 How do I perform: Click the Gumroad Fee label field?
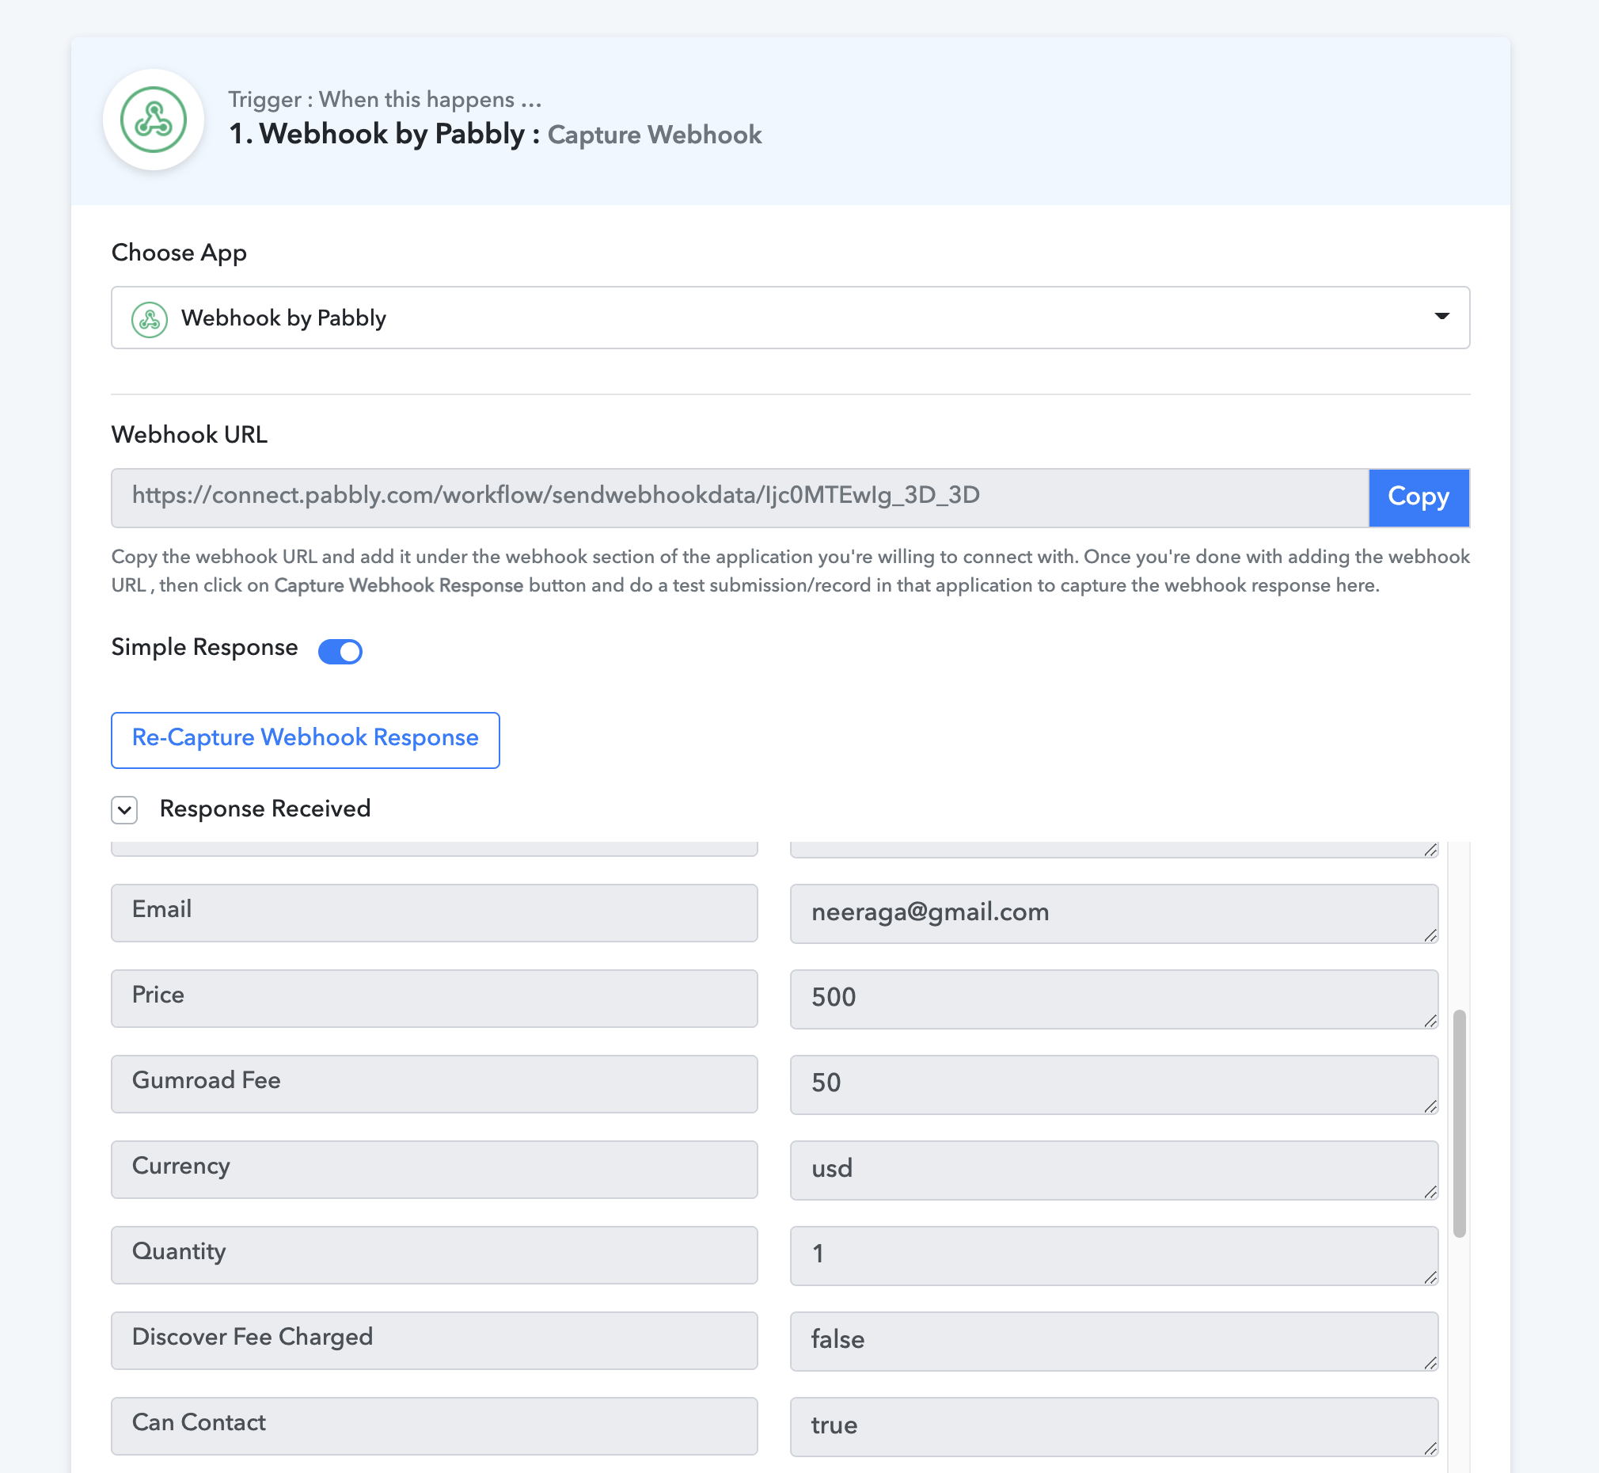(435, 1083)
